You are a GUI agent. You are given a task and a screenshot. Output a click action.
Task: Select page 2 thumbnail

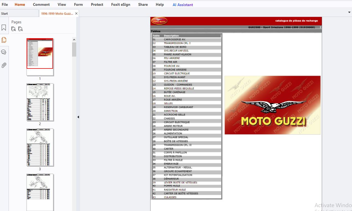click(x=40, y=102)
